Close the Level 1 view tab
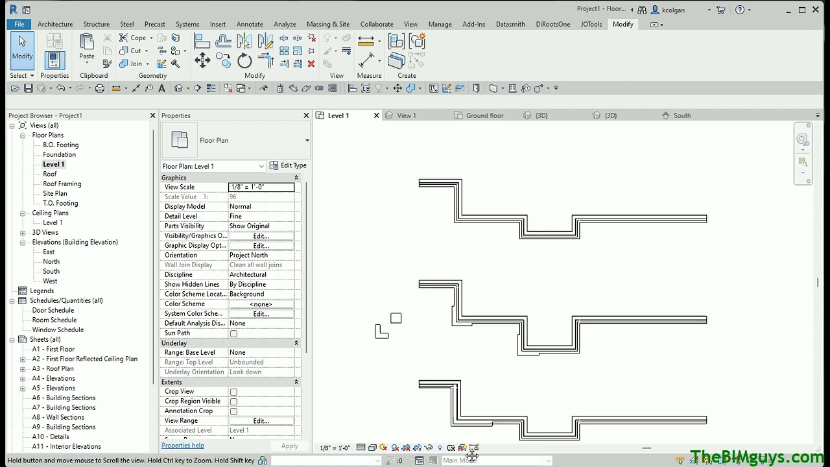The width and height of the screenshot is (830, 467). tap(376, 115)
